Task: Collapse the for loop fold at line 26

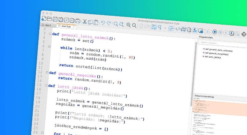Action: click(42, 133)
